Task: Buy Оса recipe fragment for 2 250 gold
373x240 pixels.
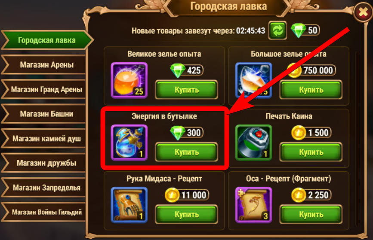Action: pyautogui.click(x=311, y=214)
